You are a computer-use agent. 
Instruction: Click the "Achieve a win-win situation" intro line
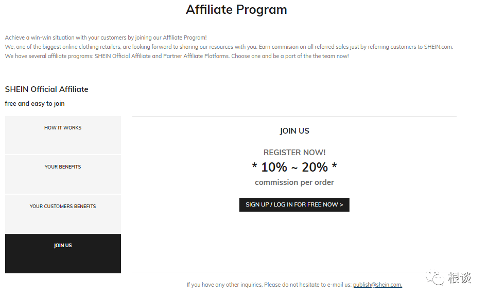tap(106, 38)
